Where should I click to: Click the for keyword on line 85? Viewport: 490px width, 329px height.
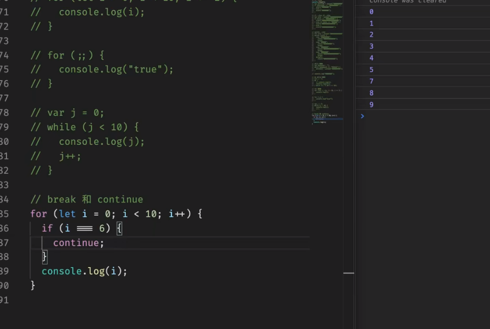pos(38,214)
